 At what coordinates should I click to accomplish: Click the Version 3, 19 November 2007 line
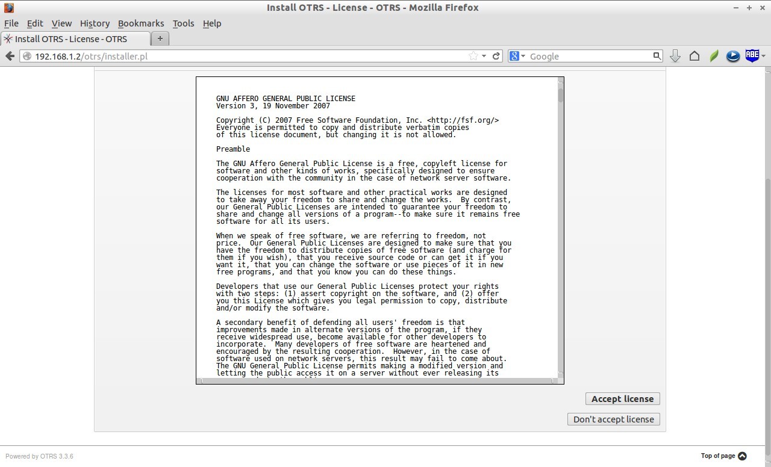[273, 106]
